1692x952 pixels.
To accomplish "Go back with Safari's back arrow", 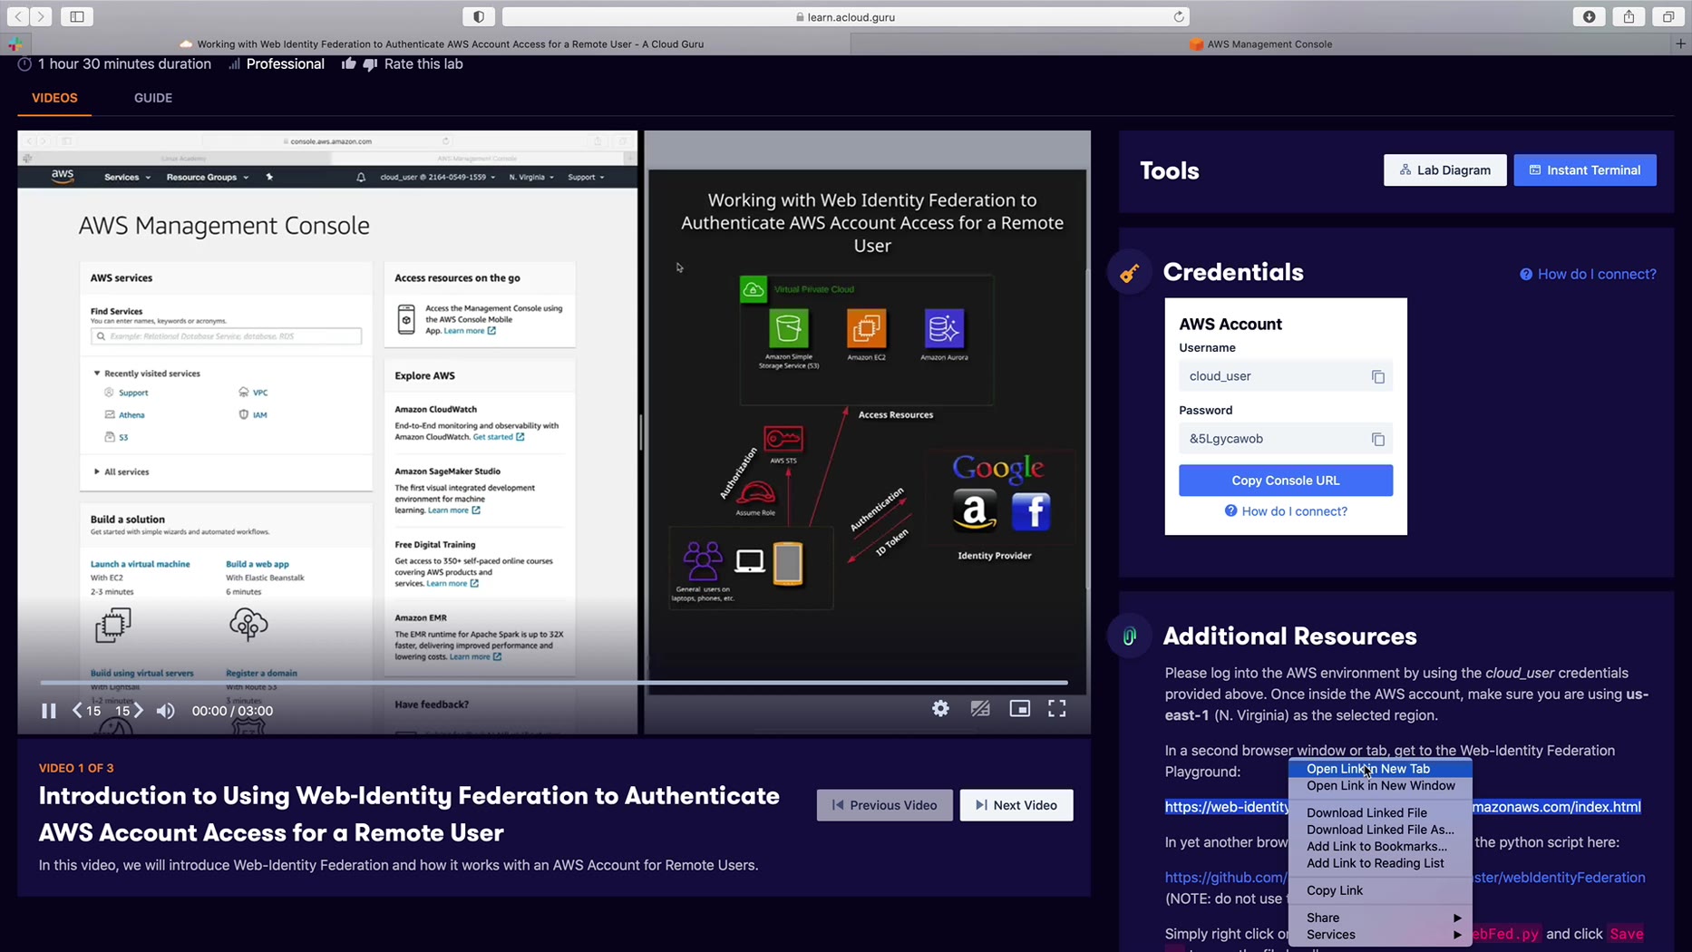I will (x=18, y=16).
